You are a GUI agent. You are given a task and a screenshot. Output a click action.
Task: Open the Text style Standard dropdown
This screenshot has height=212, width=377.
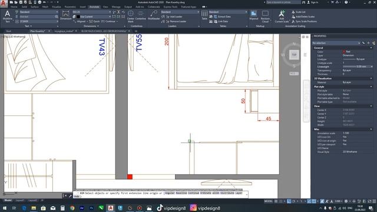38,12
